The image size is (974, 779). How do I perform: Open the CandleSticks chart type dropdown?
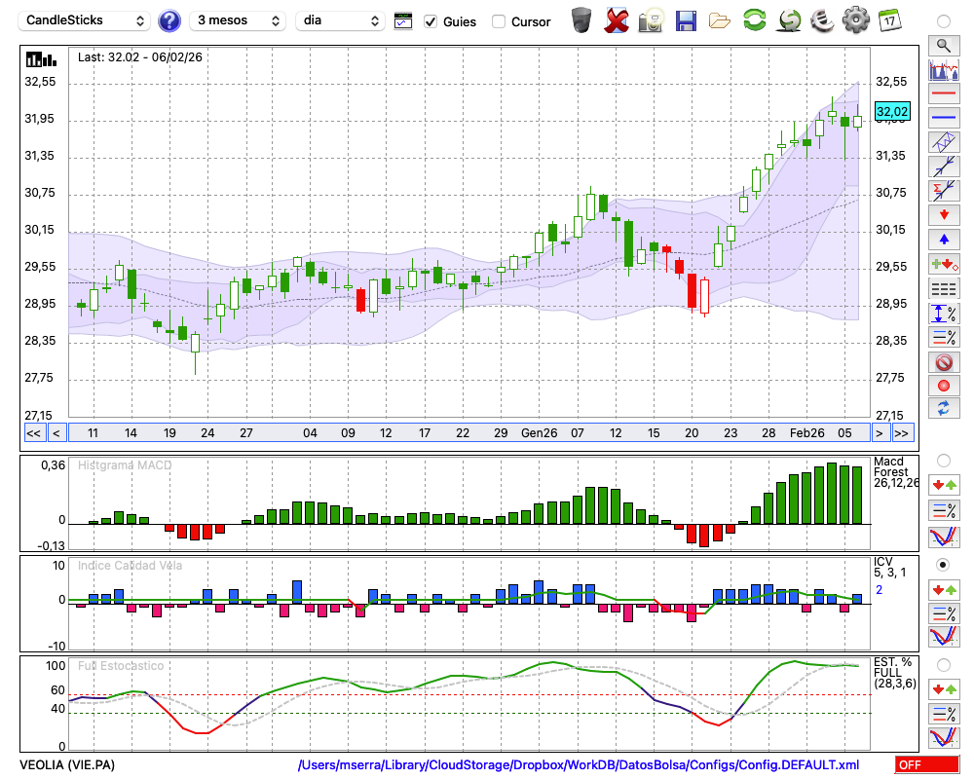pyautogui.click(x=85, y=20)
